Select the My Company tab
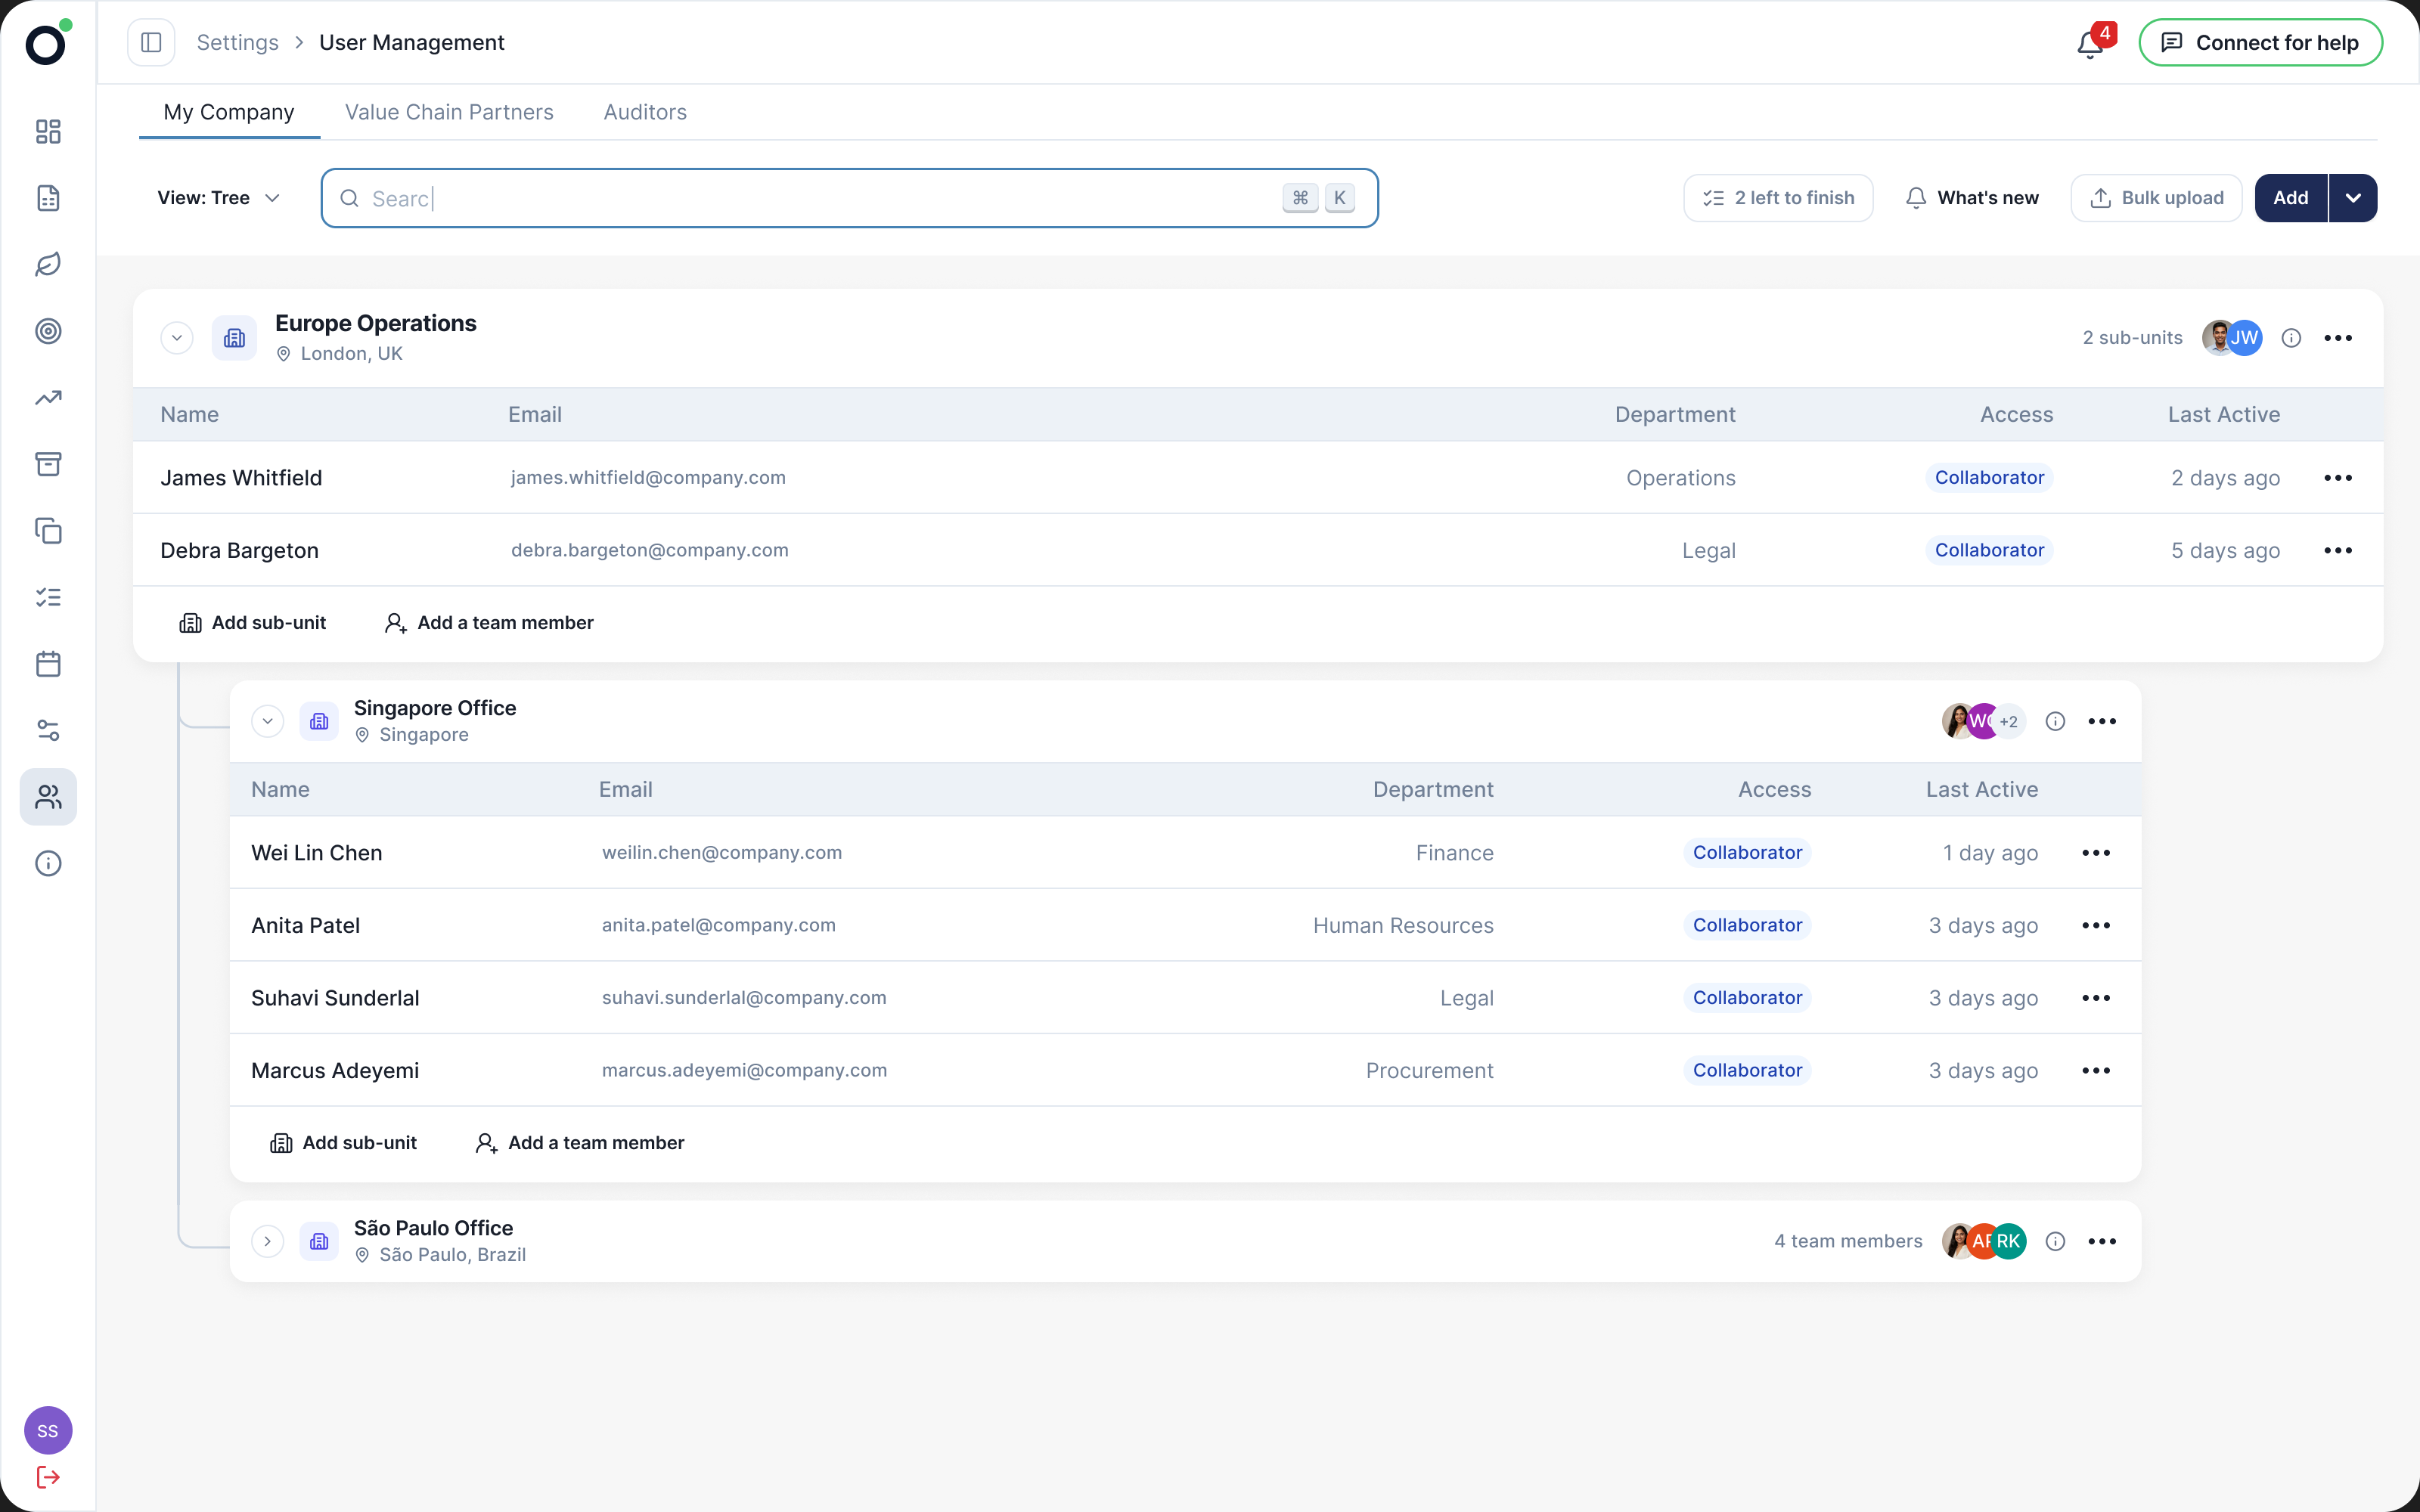The width and height of the screenshot is (2420, 1512). 229,112
